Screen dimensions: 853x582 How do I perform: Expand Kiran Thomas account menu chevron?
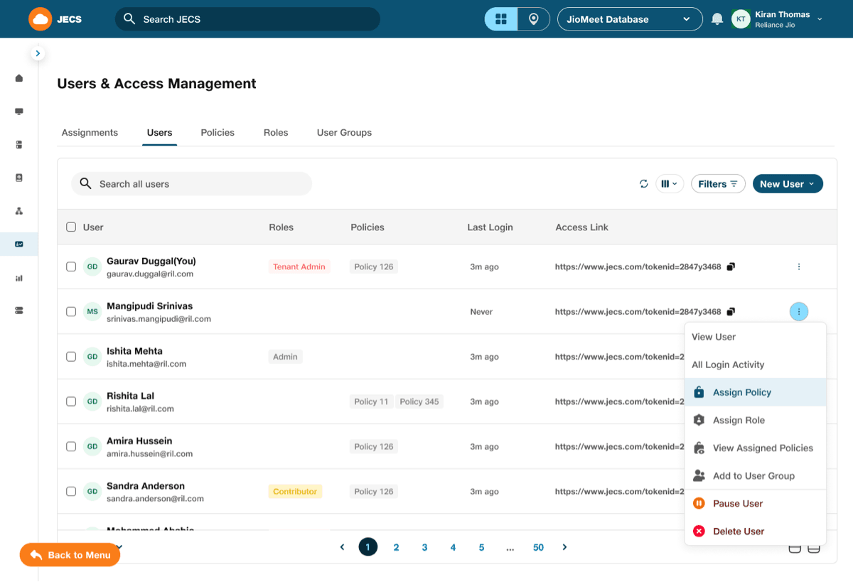[x=820, y=19]
